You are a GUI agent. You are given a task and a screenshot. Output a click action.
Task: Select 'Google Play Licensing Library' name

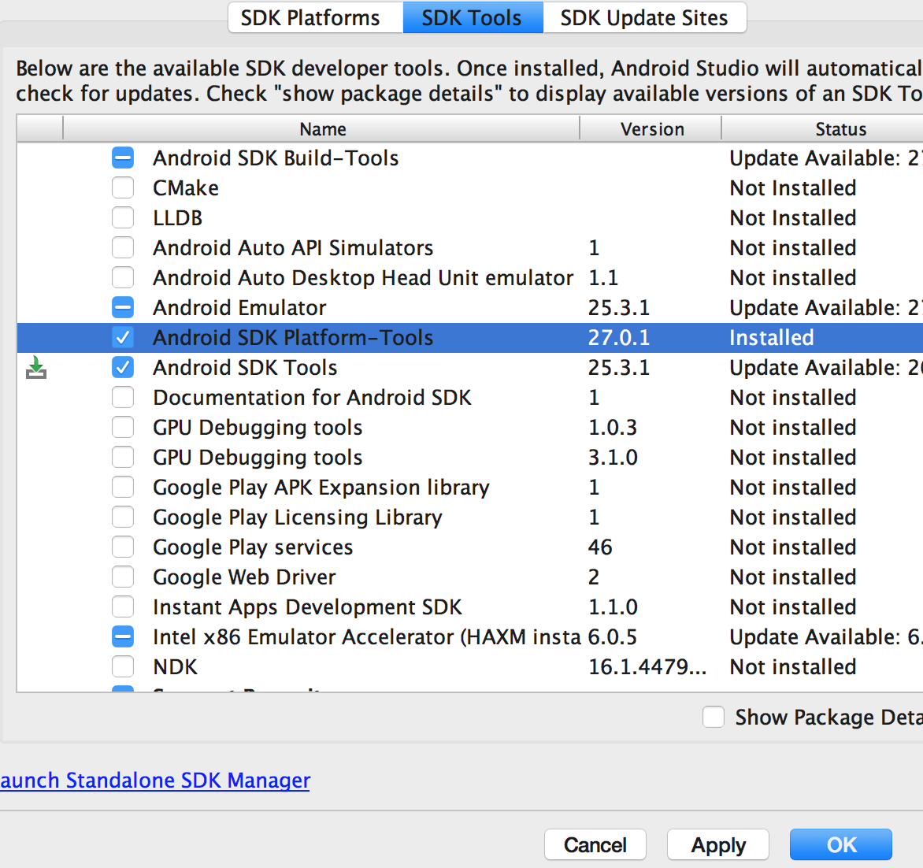pyautogui.click(x=298, y=517)
